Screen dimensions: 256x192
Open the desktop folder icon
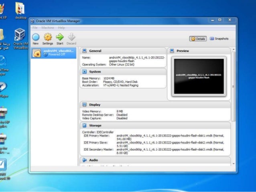pyautogui.click(x=20, y=9)
